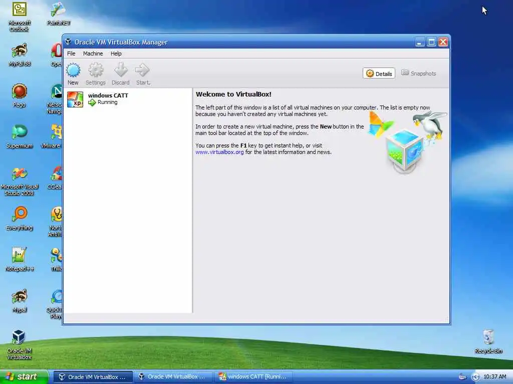Click the Recycle Bin desktop icon

[488, 337]
